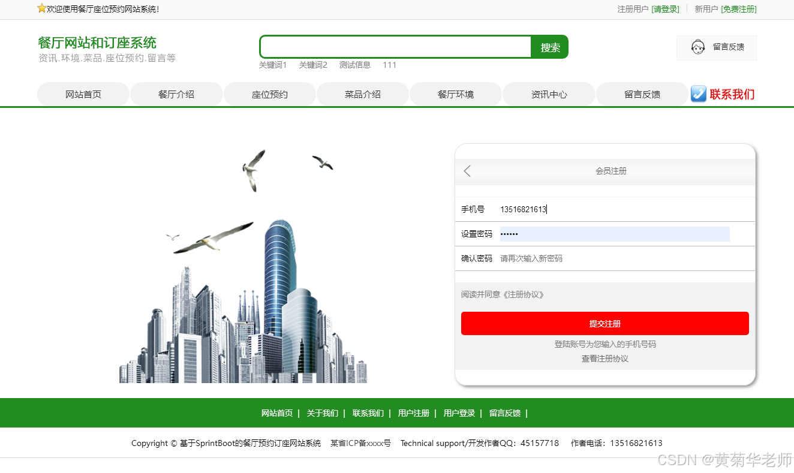Click the 免费注册 registration link
The width and height of the screenshot is (794, 473).
click(x=738, y=9)
